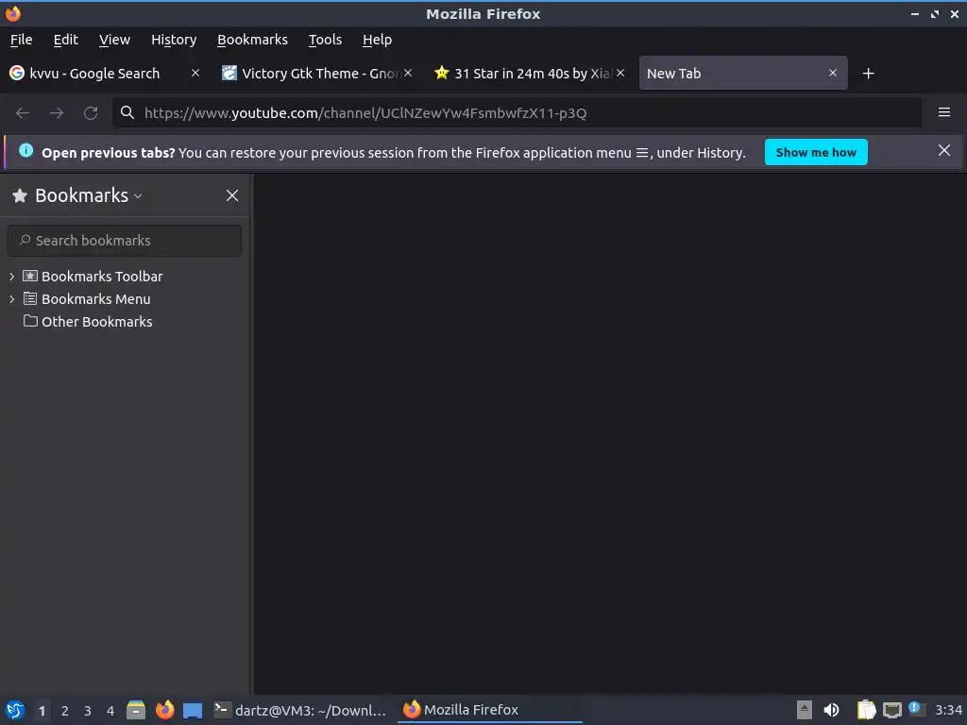The image size is (967, 725).
Task: Open the History menu
Action: (174, 40)
